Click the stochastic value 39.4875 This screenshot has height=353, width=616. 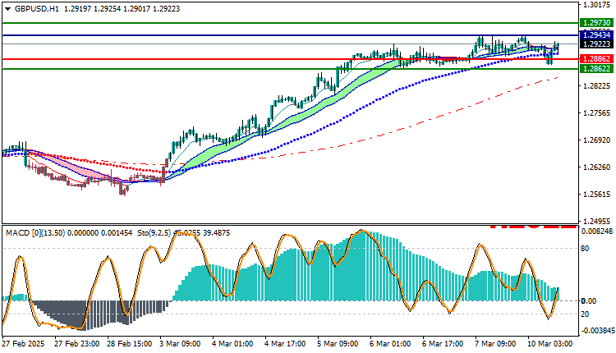(216, 233)
